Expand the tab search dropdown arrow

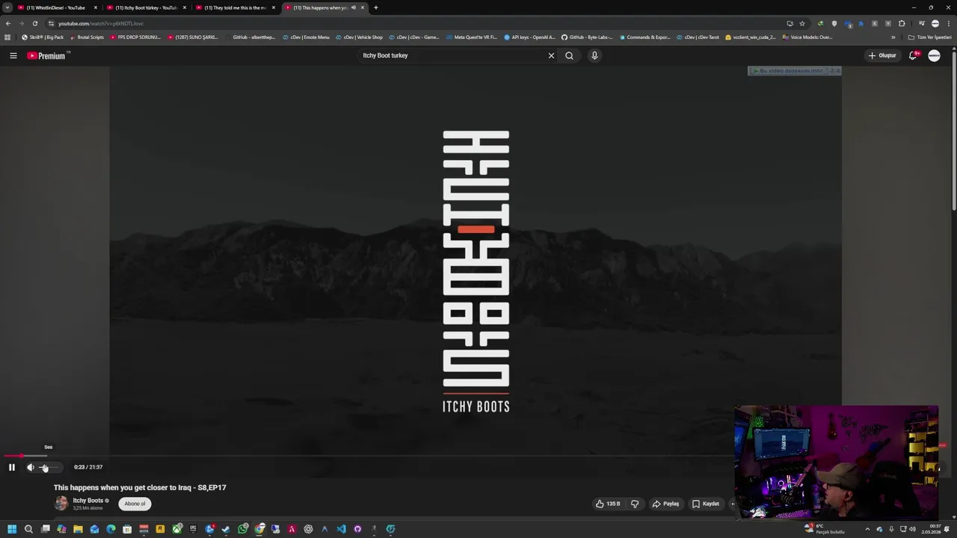click(7, 7)
